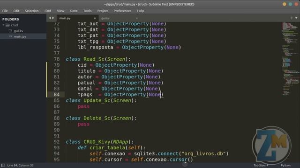Open the tab list dropdown arrow
The height and width of the screenshot is (168, 300).
click(296, 18)
